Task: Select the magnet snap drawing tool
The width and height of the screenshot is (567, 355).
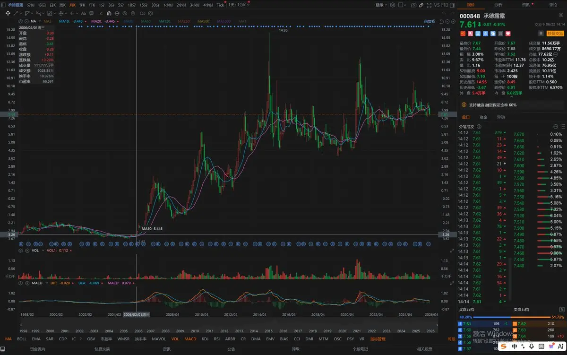Action: coord(109,13)
